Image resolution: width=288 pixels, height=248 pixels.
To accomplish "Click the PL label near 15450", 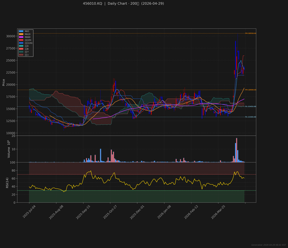I will pyautogui.click(x=251, y=106).
